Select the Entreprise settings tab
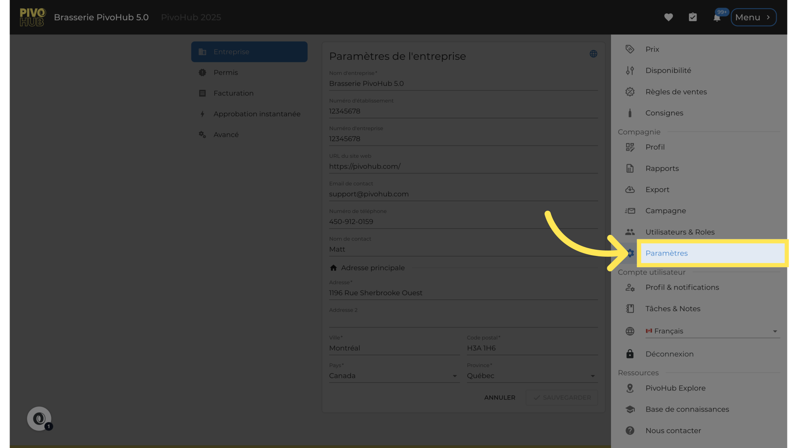The height and width of the screenshot is (448, 797). 249,52
